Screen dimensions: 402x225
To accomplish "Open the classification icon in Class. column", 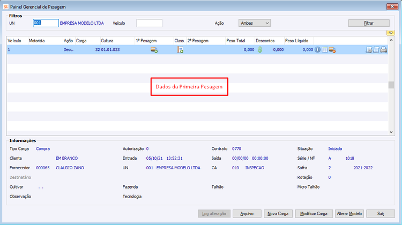I will click(x=180, y=50).
